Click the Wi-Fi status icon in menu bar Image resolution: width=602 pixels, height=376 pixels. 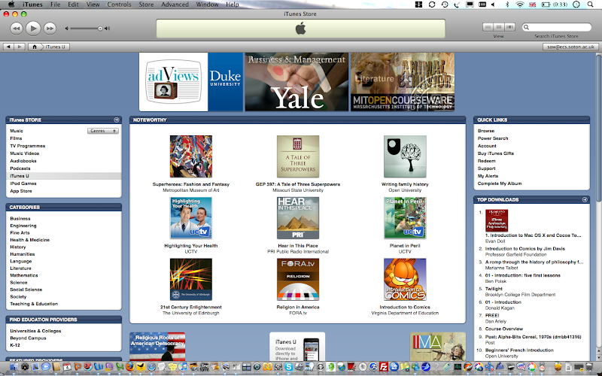pyautogui.click(x=520, y=5)
